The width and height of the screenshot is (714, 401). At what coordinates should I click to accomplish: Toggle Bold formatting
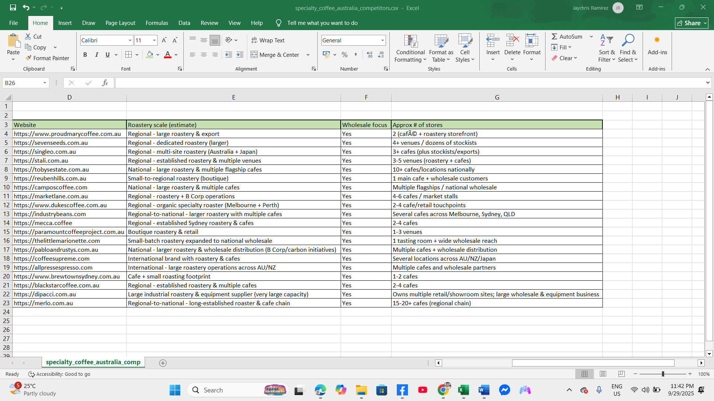[85, 55]
